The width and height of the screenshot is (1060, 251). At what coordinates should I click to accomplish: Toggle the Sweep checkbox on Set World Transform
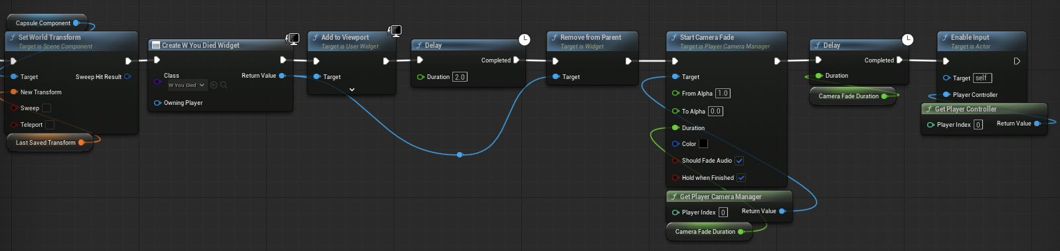(x=46, y=108)
